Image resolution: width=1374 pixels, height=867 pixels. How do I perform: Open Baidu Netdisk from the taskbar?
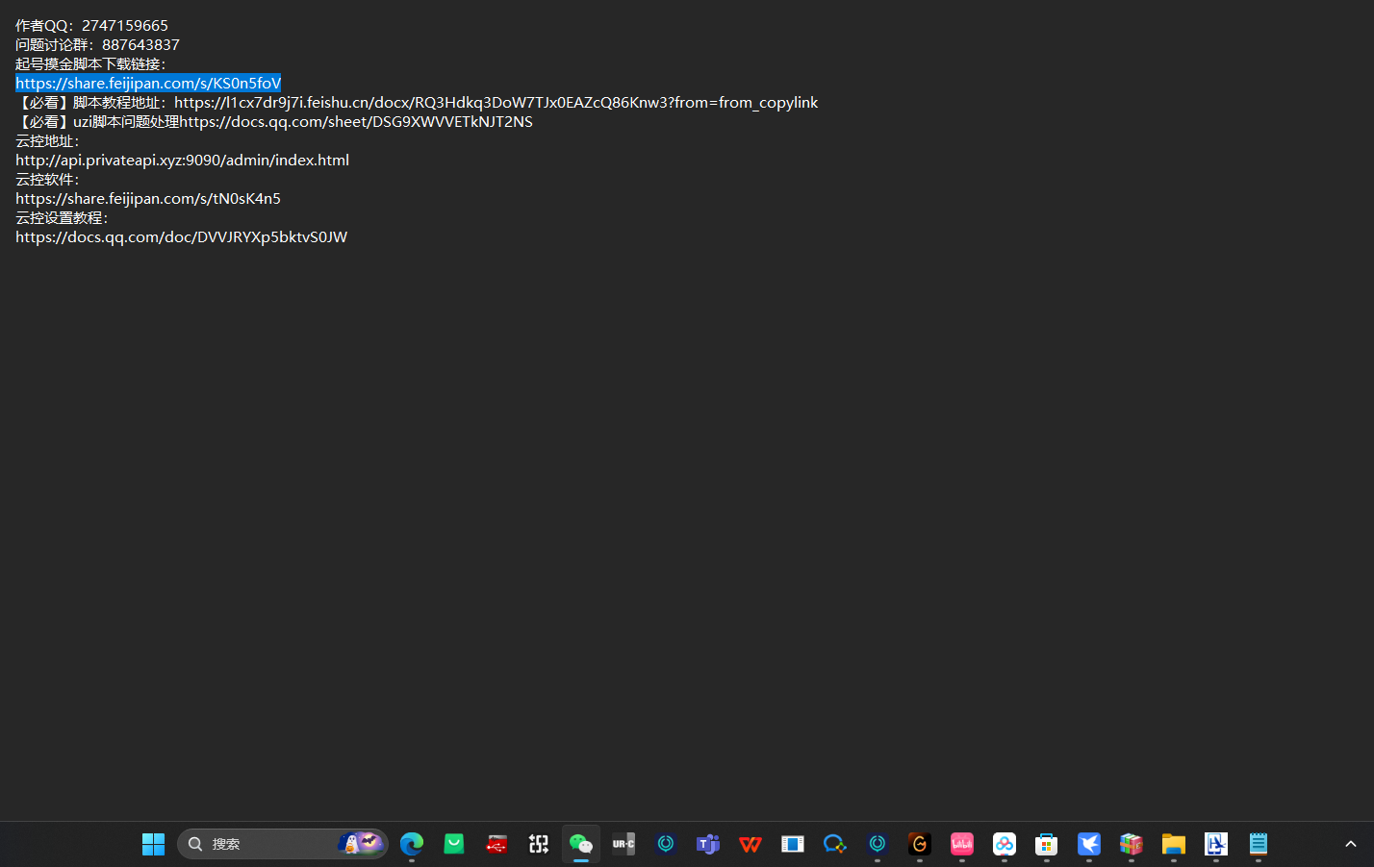(1005, 844)
